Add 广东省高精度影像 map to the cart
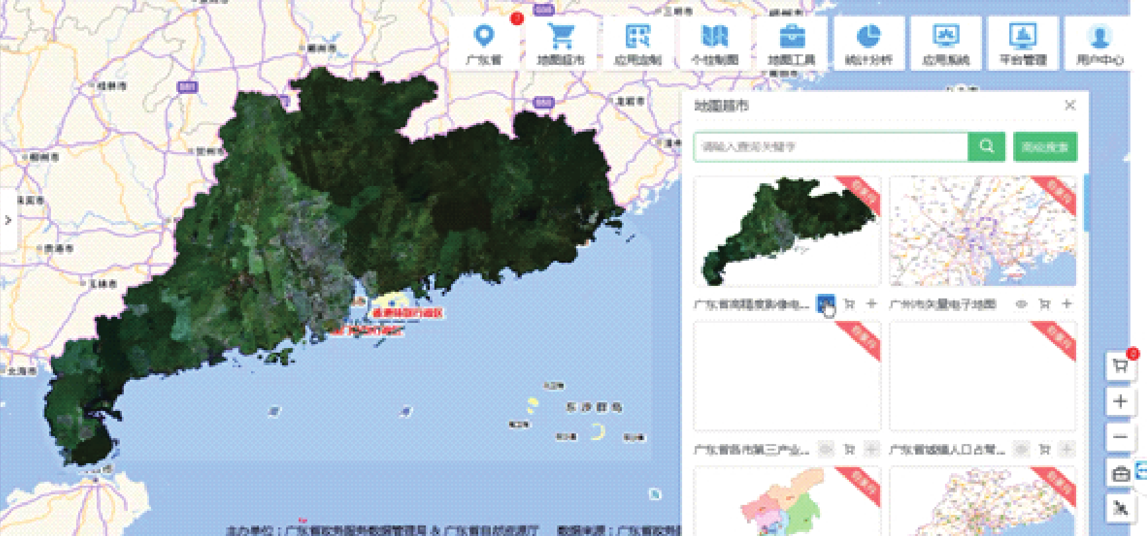Viewport: 1147px width, 536px height. coord(850,304)
